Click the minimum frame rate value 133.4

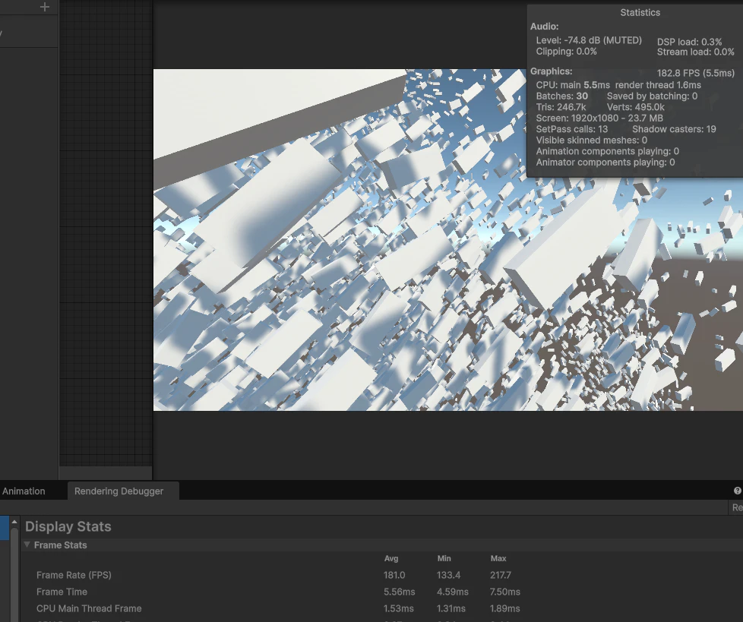(x=449, y=575)
